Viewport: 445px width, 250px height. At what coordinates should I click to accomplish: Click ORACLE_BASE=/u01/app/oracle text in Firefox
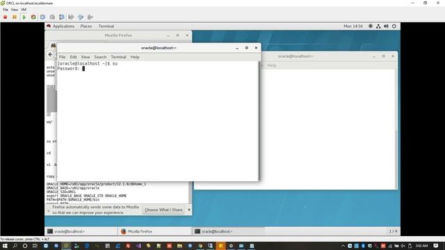click(x=73, y=188)
